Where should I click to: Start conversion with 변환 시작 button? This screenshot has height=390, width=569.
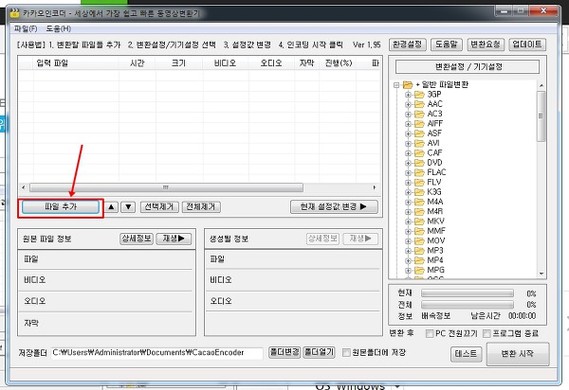[x=518, y=354]
